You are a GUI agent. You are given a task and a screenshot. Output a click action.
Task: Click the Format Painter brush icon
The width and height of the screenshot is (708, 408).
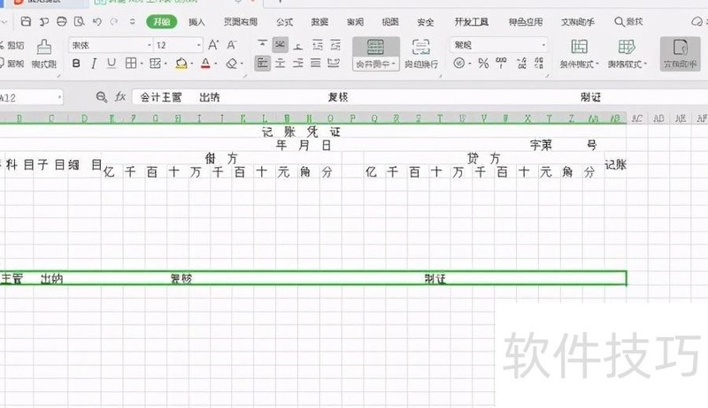44,47
